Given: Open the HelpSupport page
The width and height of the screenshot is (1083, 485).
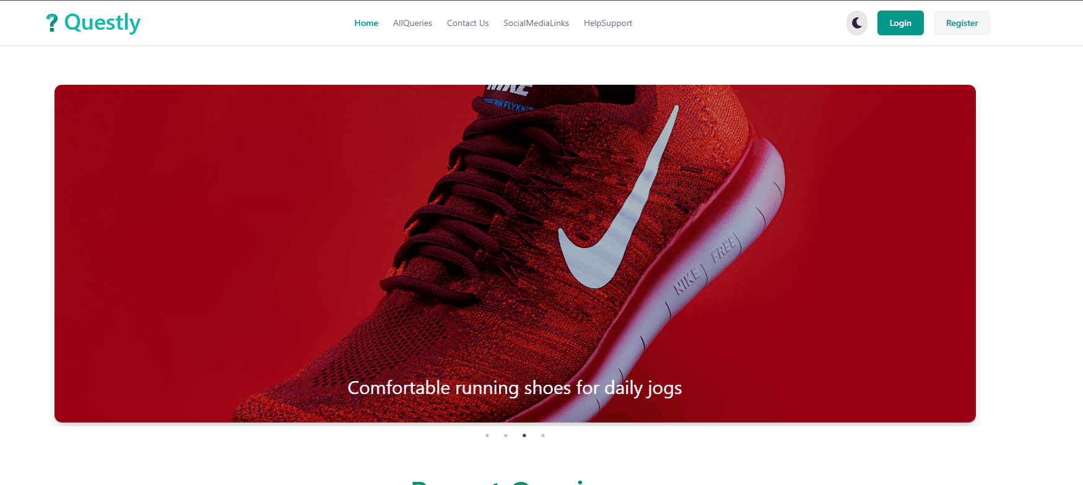Looking at the screenshot, I should click(607, 23).
